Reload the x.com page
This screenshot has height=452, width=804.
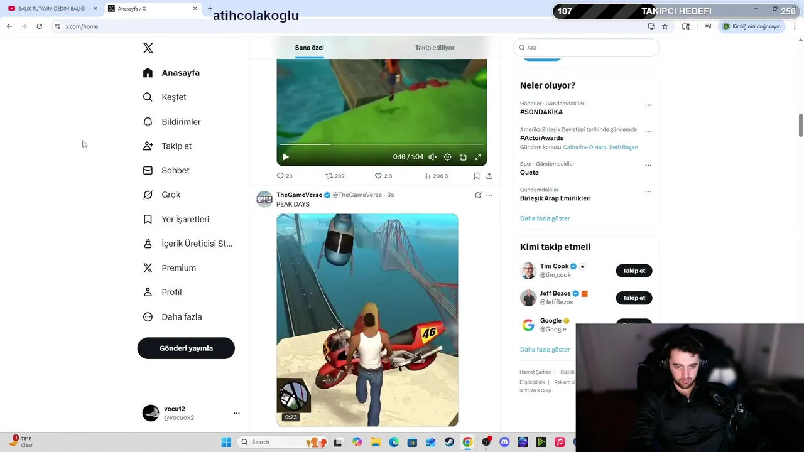point(39,26)
